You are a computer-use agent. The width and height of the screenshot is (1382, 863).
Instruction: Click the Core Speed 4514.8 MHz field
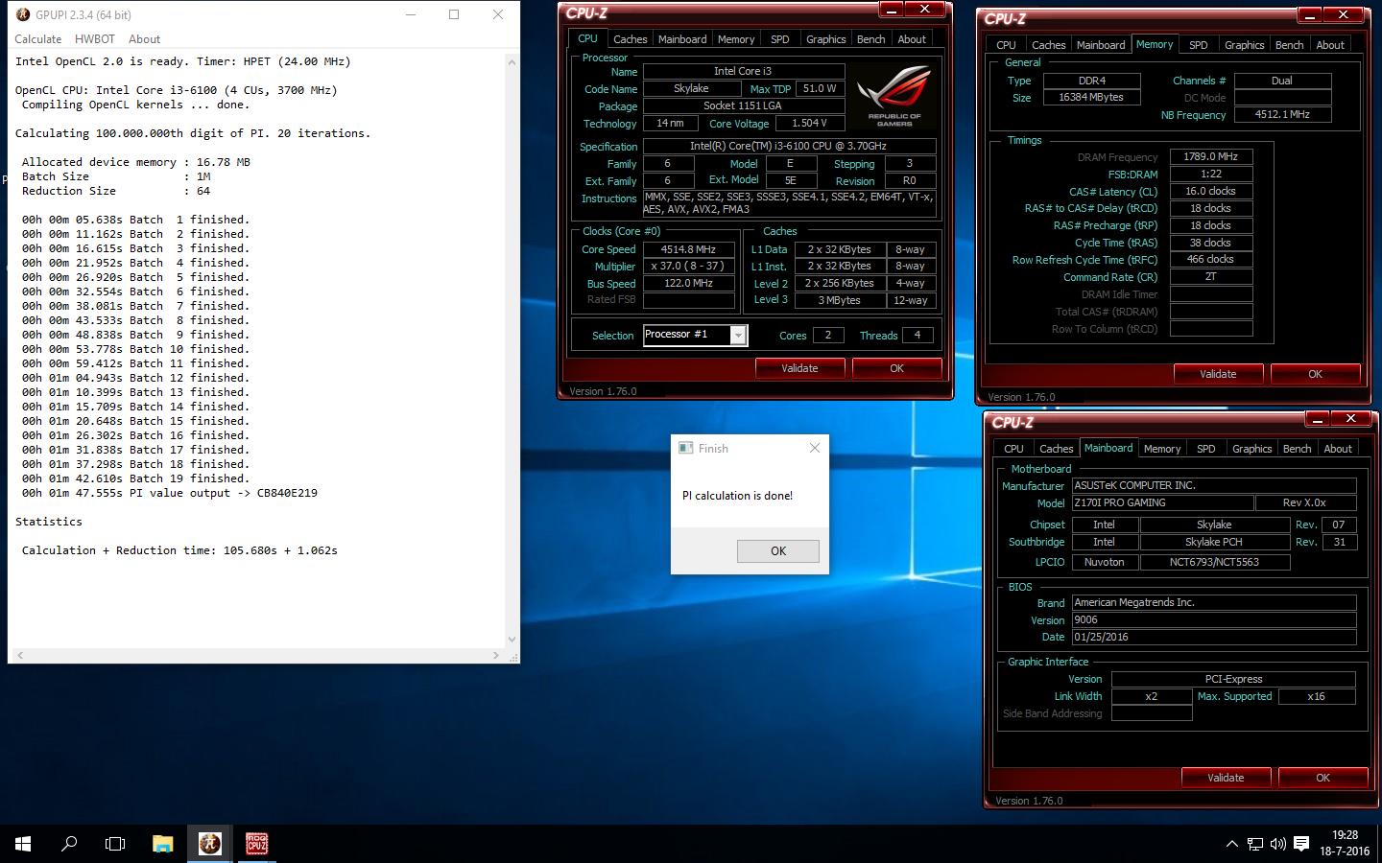click(x=688, y=249)
